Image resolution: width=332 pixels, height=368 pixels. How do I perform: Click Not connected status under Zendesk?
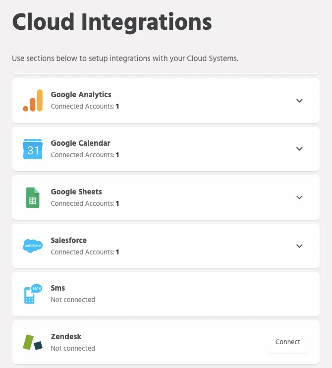click(x=73, y=348)
